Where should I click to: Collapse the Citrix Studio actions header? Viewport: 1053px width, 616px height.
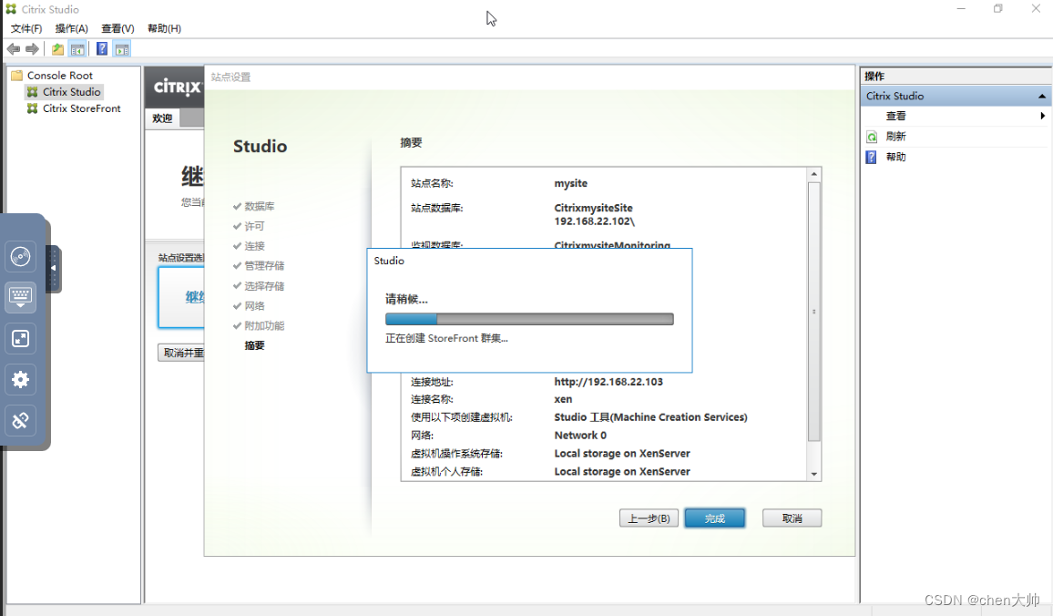pyautogui.click(x=1041, y=96)
